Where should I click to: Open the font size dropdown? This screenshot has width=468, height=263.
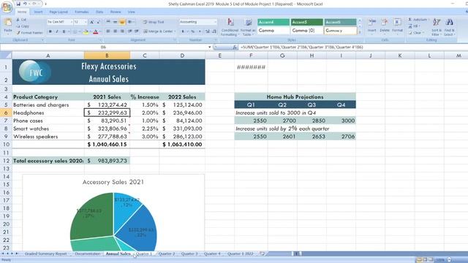86,22
